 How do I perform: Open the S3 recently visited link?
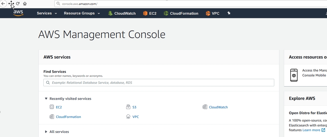click(x=134, y=107)
